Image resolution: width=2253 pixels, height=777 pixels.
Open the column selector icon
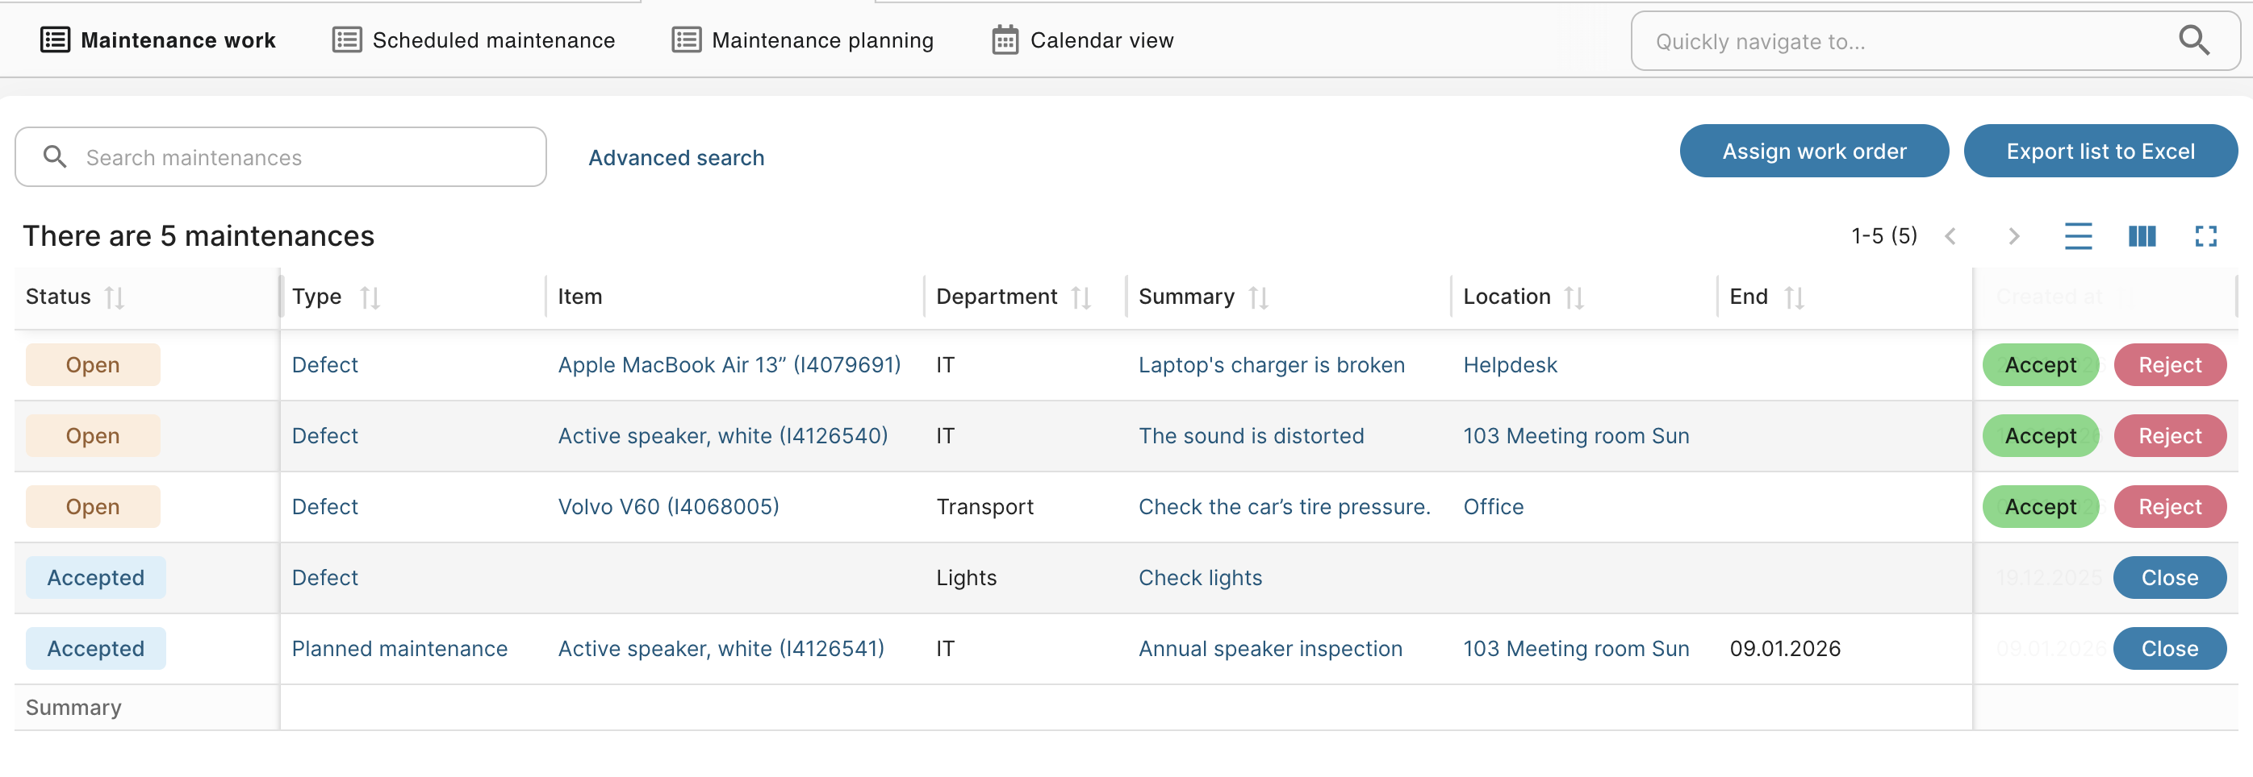(x=2141, y=236)
